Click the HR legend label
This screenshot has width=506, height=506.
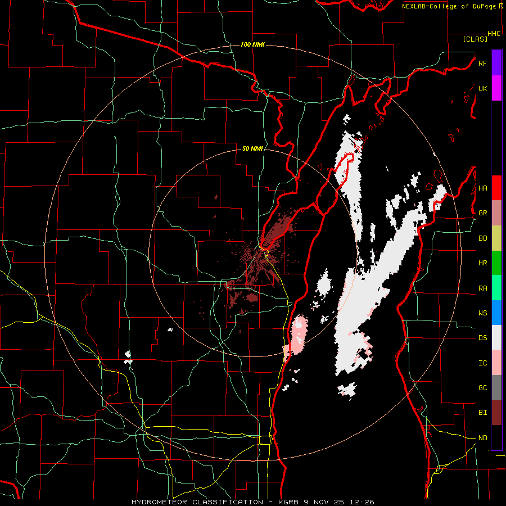(483, 263)
